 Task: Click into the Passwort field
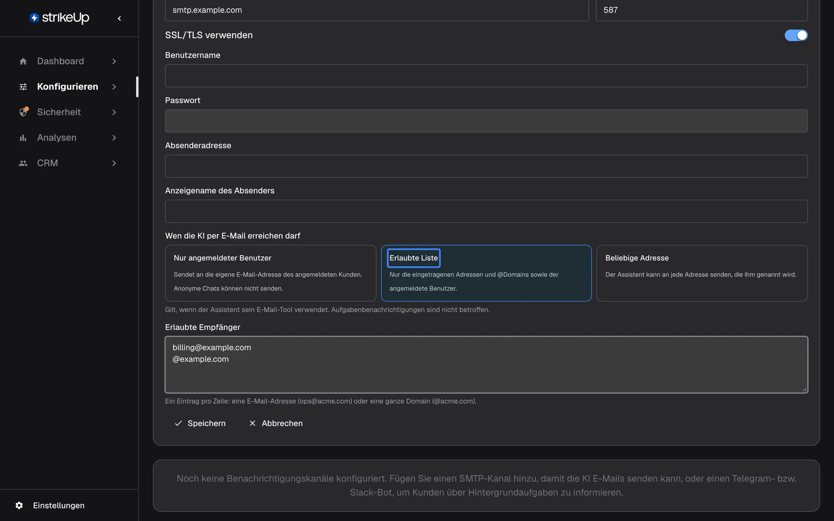pos(486,121)
